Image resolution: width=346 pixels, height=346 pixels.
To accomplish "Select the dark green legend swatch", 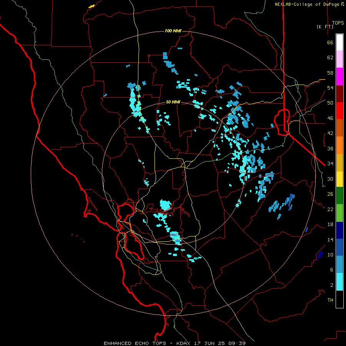I will (339, 196).
